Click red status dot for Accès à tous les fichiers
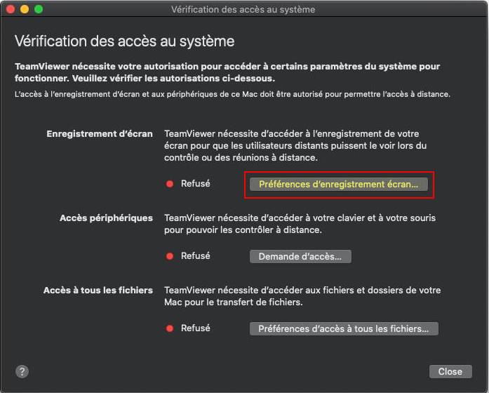 pos(170,328)
